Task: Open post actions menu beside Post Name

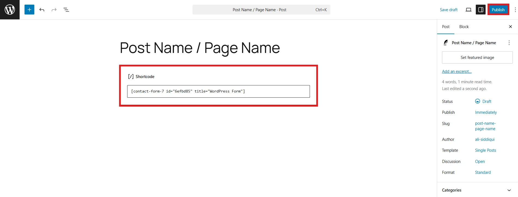Action: tap(509, 43)
